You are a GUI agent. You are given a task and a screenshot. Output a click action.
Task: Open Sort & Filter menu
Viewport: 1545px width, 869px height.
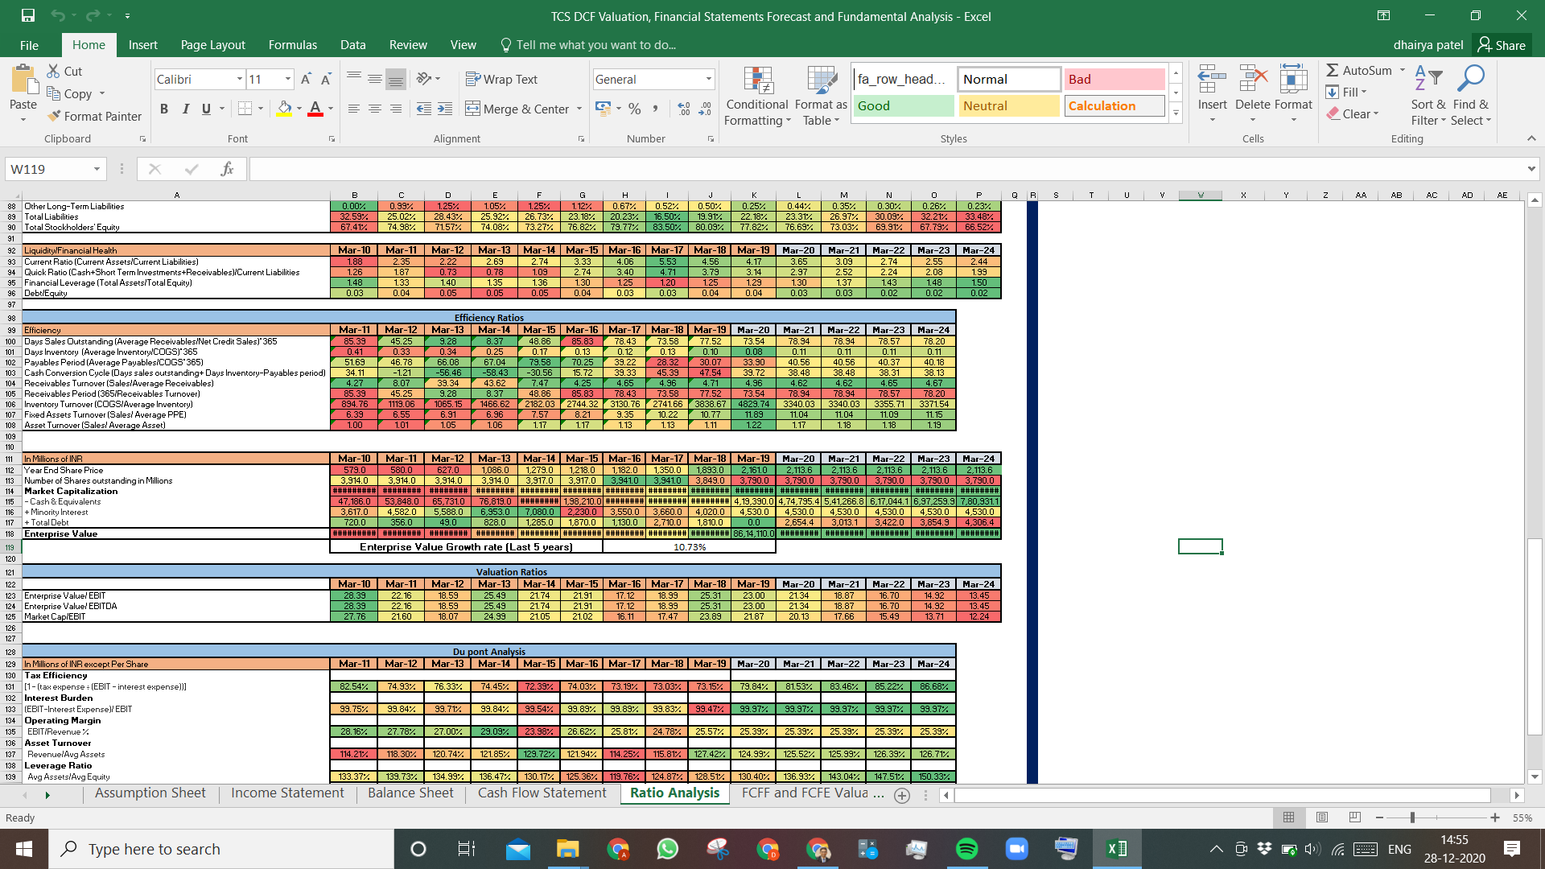click(1428, 96)
